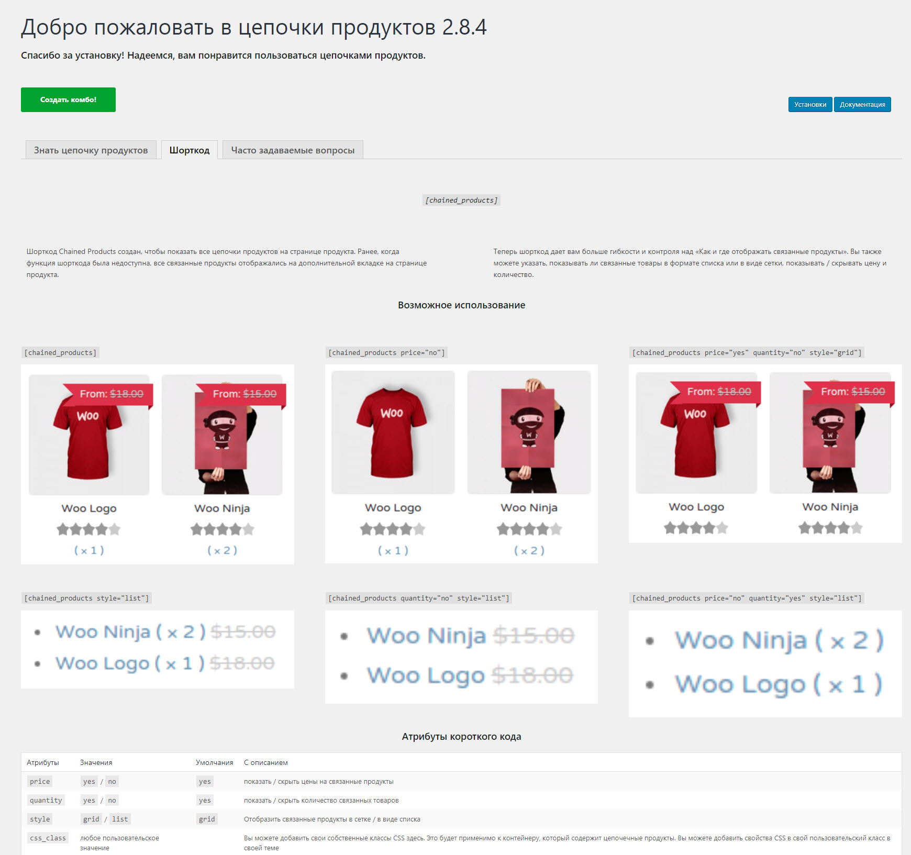Click the [chained_products quantity="no" style="list"] code label

click(418, 598)
